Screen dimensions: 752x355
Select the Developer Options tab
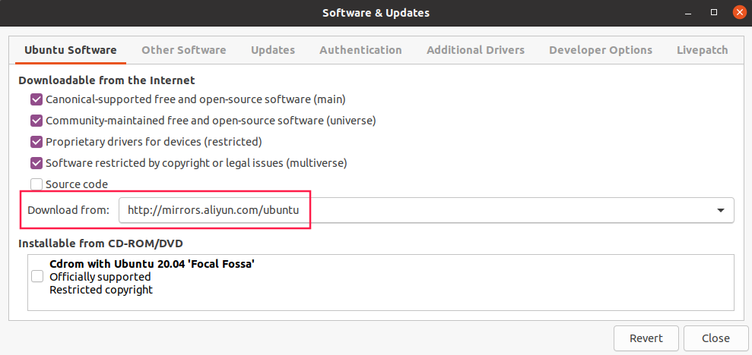click(601, 50)
